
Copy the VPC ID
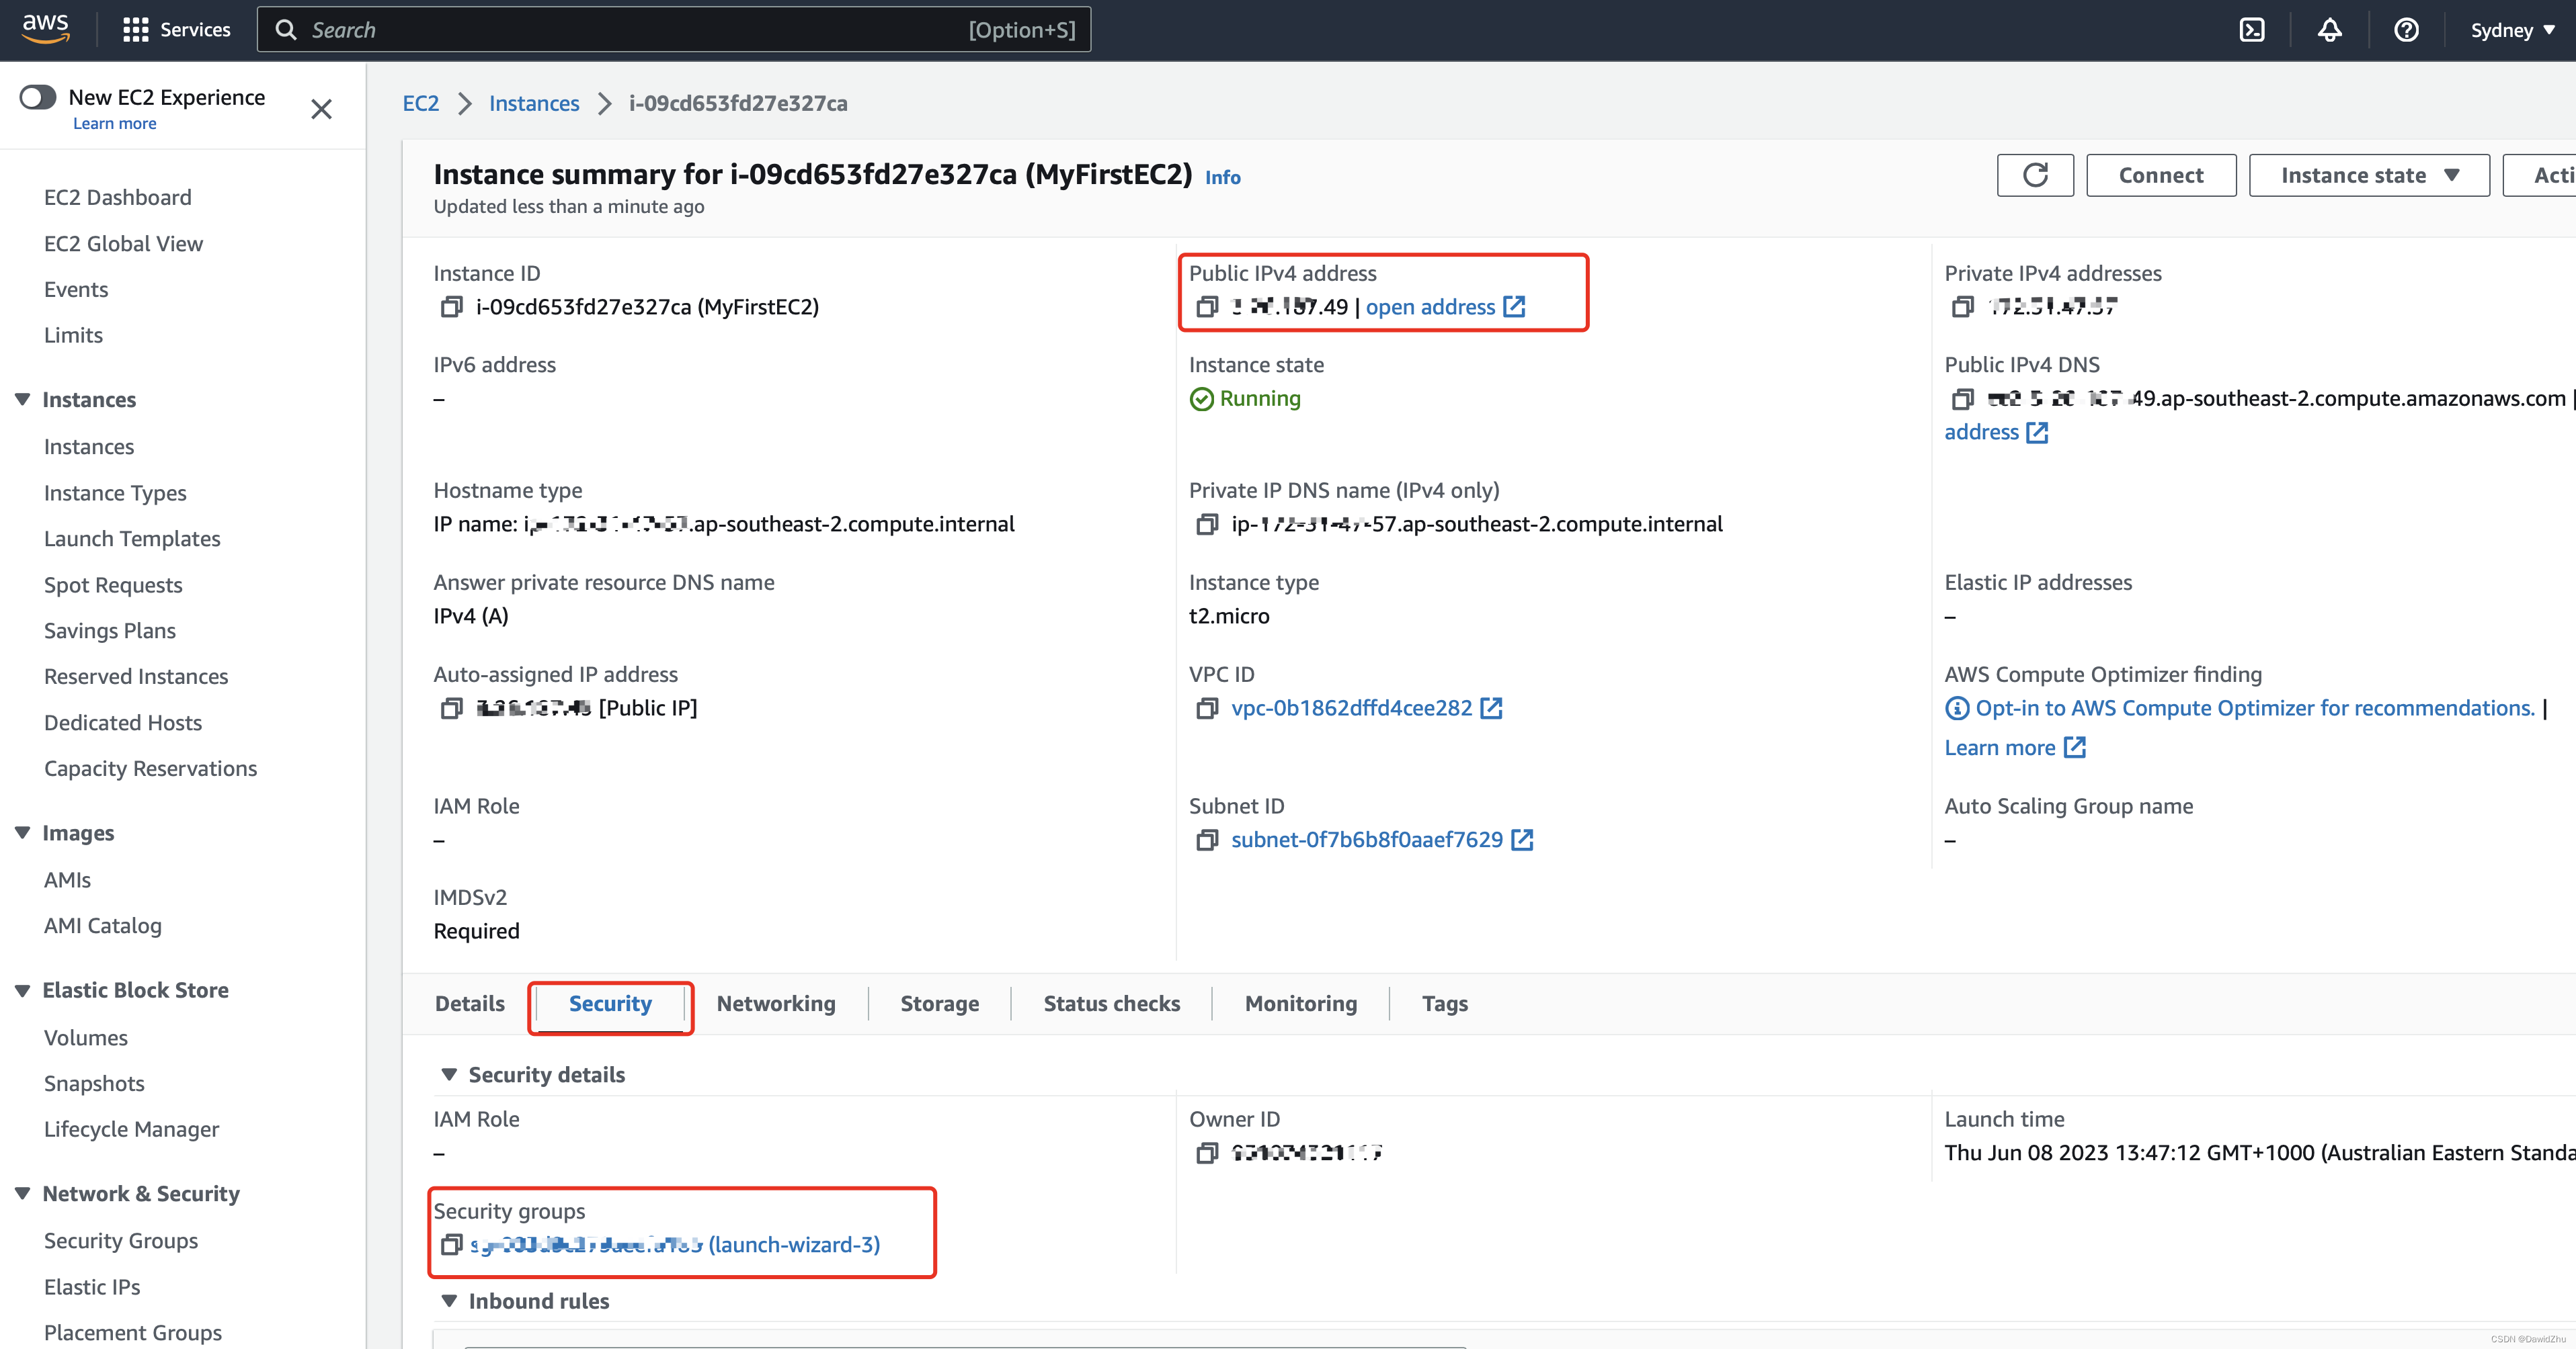tap(1207, 709)
